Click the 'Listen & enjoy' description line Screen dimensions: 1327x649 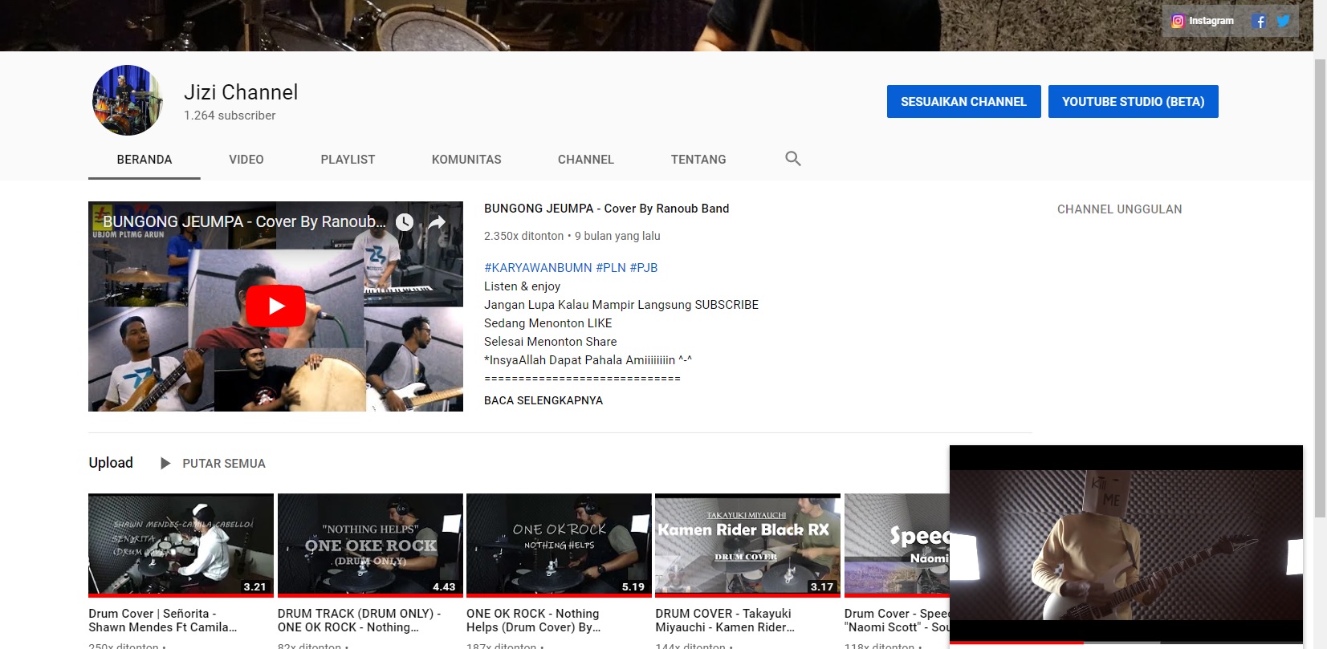pyautogui.click(x=523, y=286)
